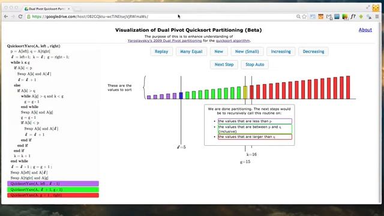Open the blue window-layout extension icon
The width and height of the screenshot is (384, 216).
[x=313, y=17]
